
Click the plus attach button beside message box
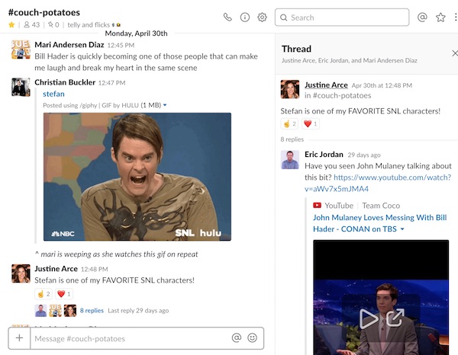[18, 337]
